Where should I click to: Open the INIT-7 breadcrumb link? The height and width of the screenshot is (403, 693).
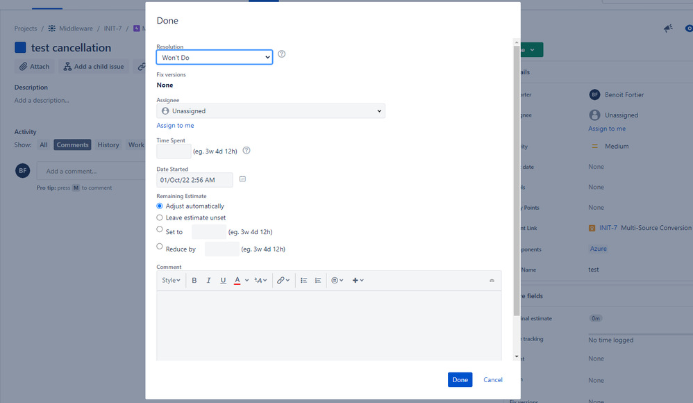pyautogui.click(x=112, y=28)
